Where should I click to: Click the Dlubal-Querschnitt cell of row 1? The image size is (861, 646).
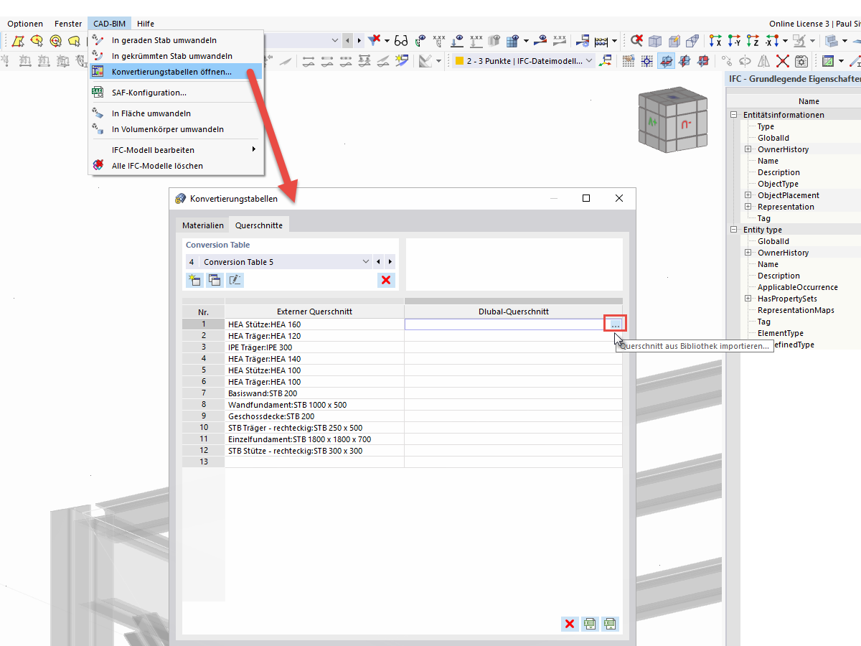point(506,324)
